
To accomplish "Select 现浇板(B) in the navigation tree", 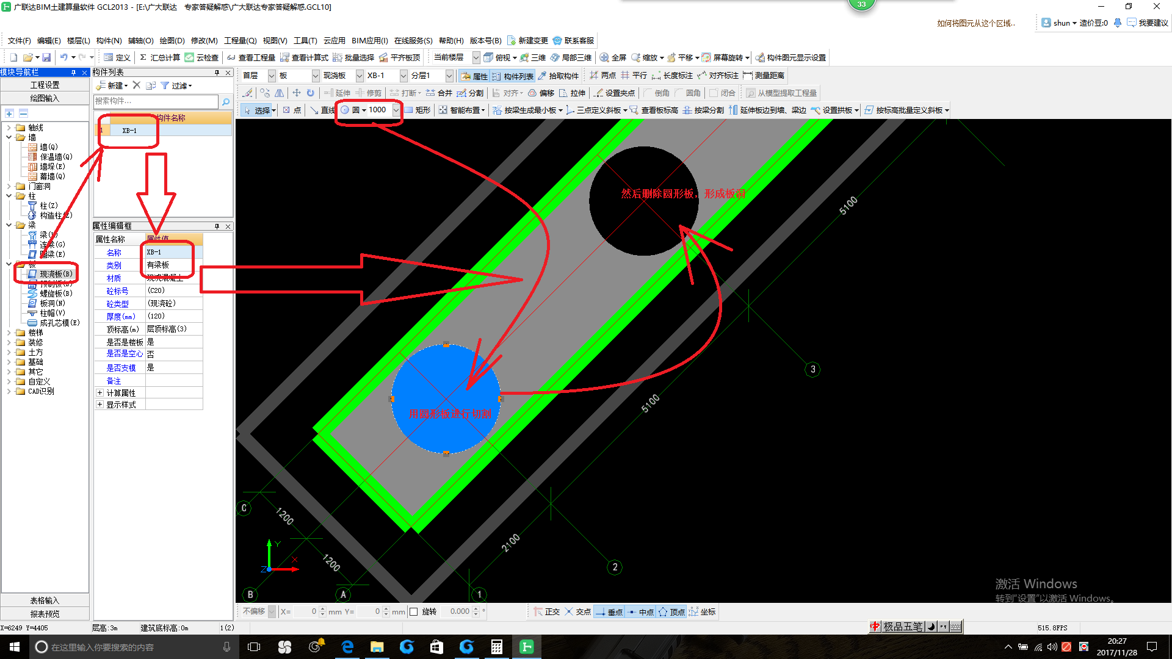I will pos(51,274).
